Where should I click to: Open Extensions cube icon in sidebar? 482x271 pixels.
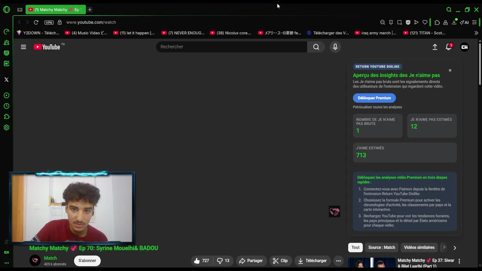click(6, 117)
